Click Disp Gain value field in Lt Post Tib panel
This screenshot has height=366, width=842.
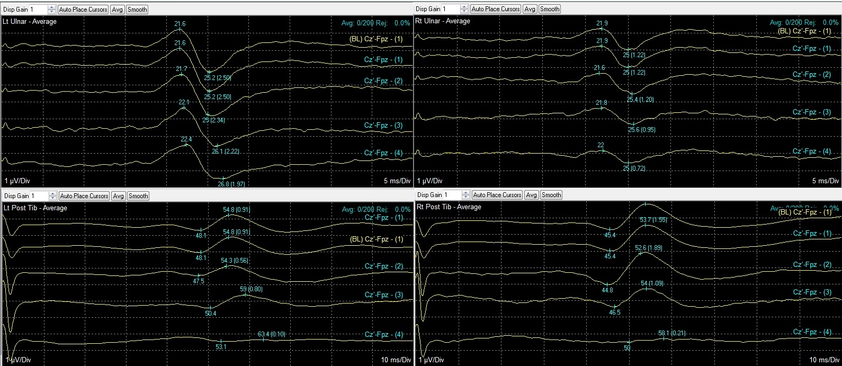click(x=38, y=196)
